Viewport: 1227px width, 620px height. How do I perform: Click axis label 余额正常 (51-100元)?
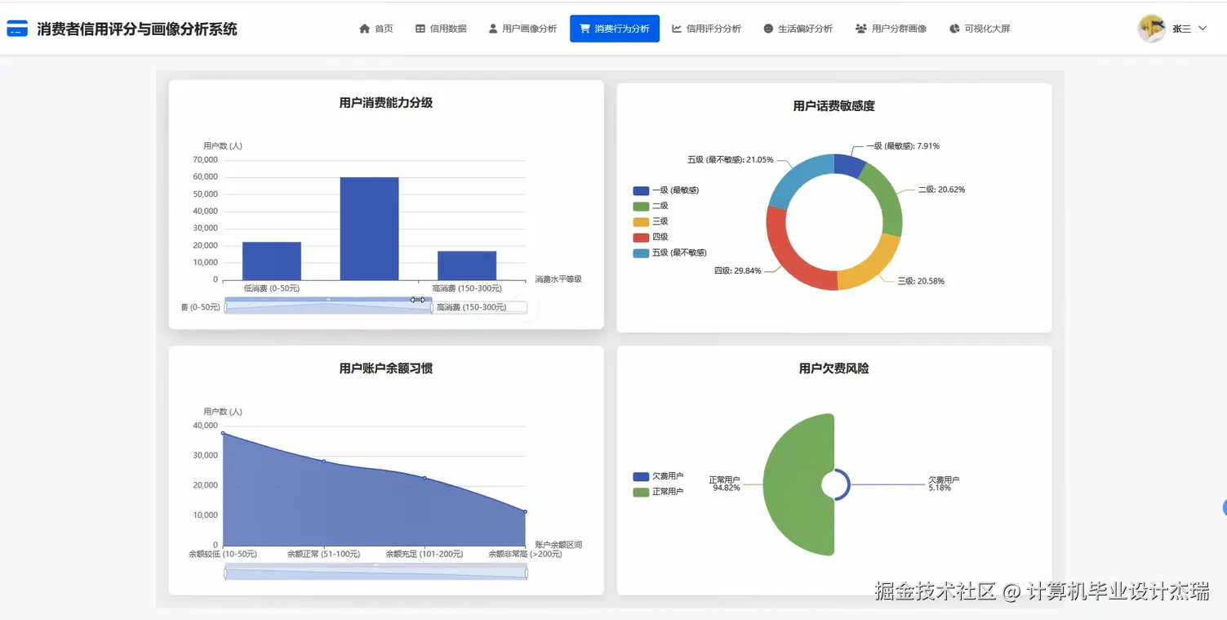(x=323, y=554)
